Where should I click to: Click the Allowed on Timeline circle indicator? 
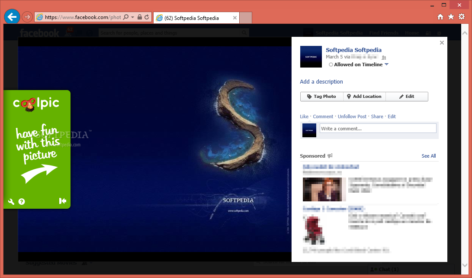(x=331, y=65)
